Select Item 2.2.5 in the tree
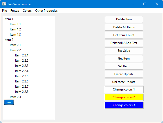This screenshot has height=123, width=163. [22, 76]
